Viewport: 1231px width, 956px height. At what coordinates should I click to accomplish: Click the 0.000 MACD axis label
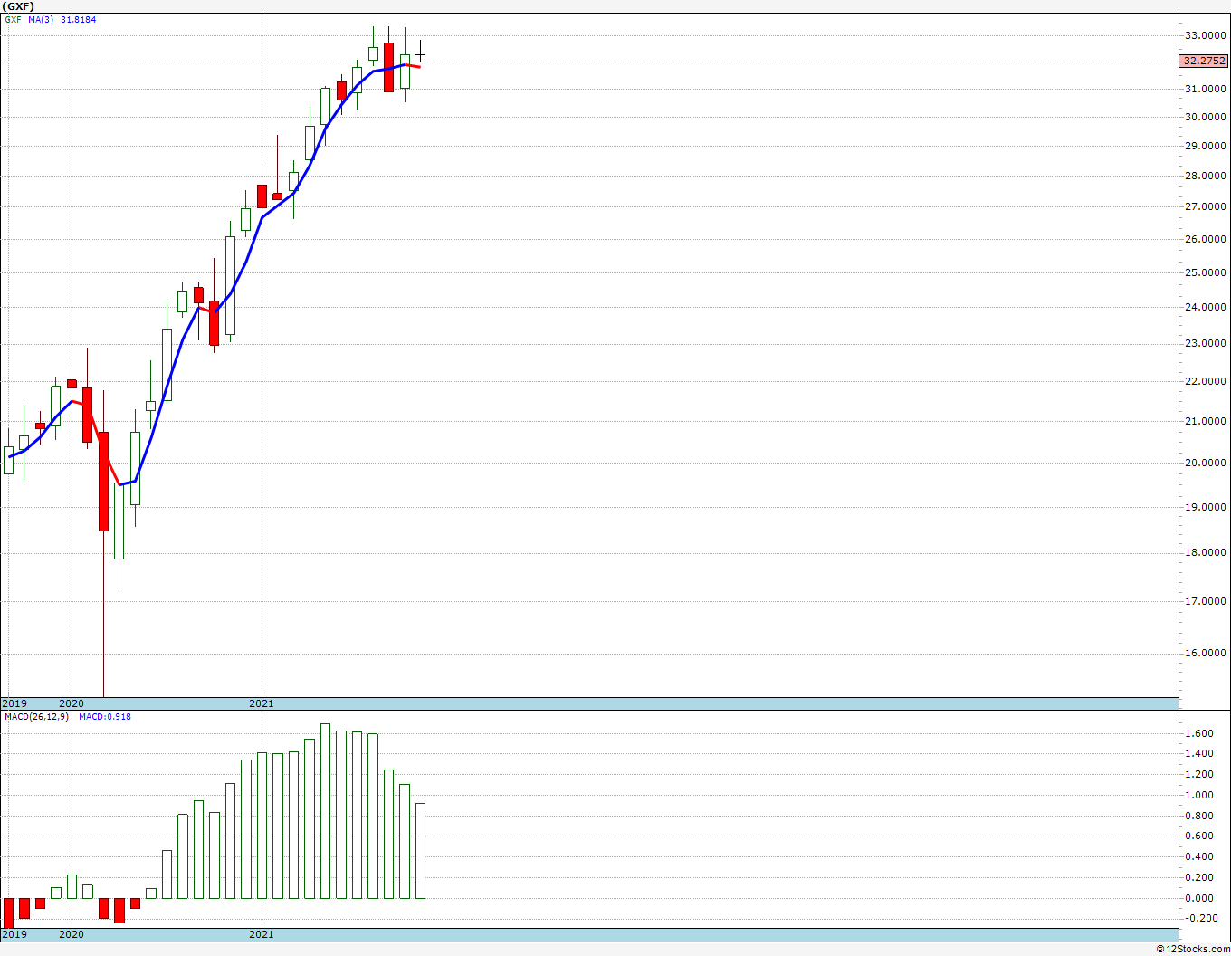click(x=1199, y=898)
